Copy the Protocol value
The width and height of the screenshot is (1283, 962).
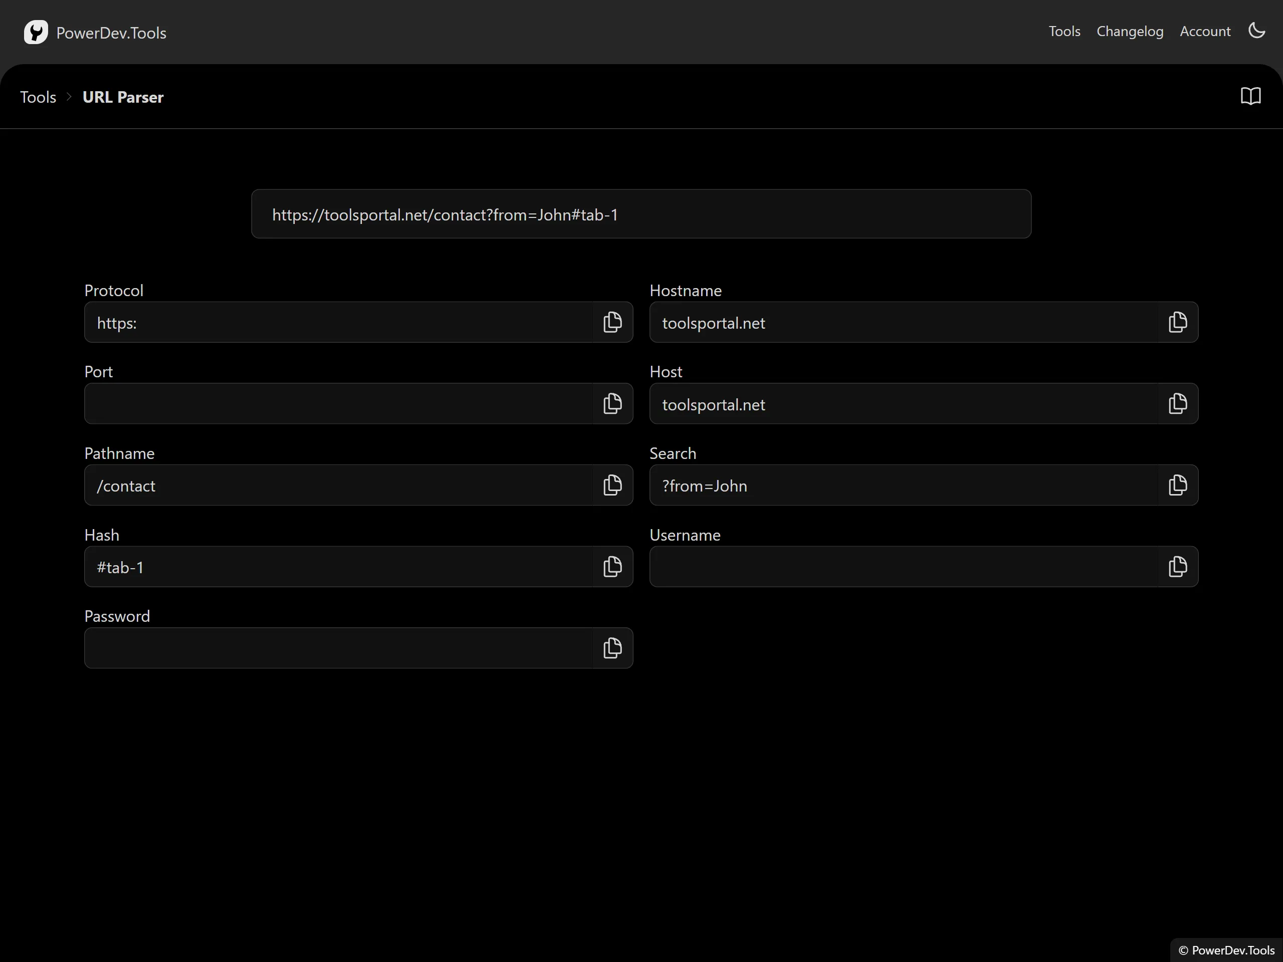point(612,322)
